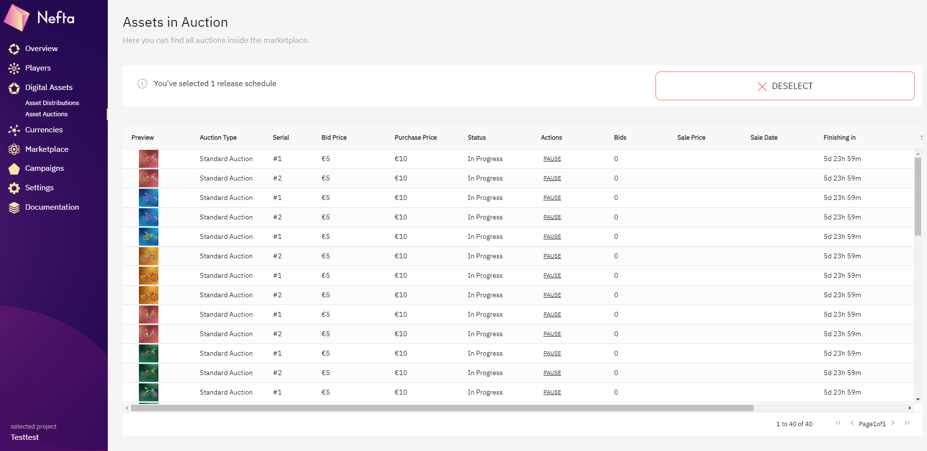The width and height of the screenshot is (927, 451).
Task: Go to the previous page arrow
Action: point(852,423)
